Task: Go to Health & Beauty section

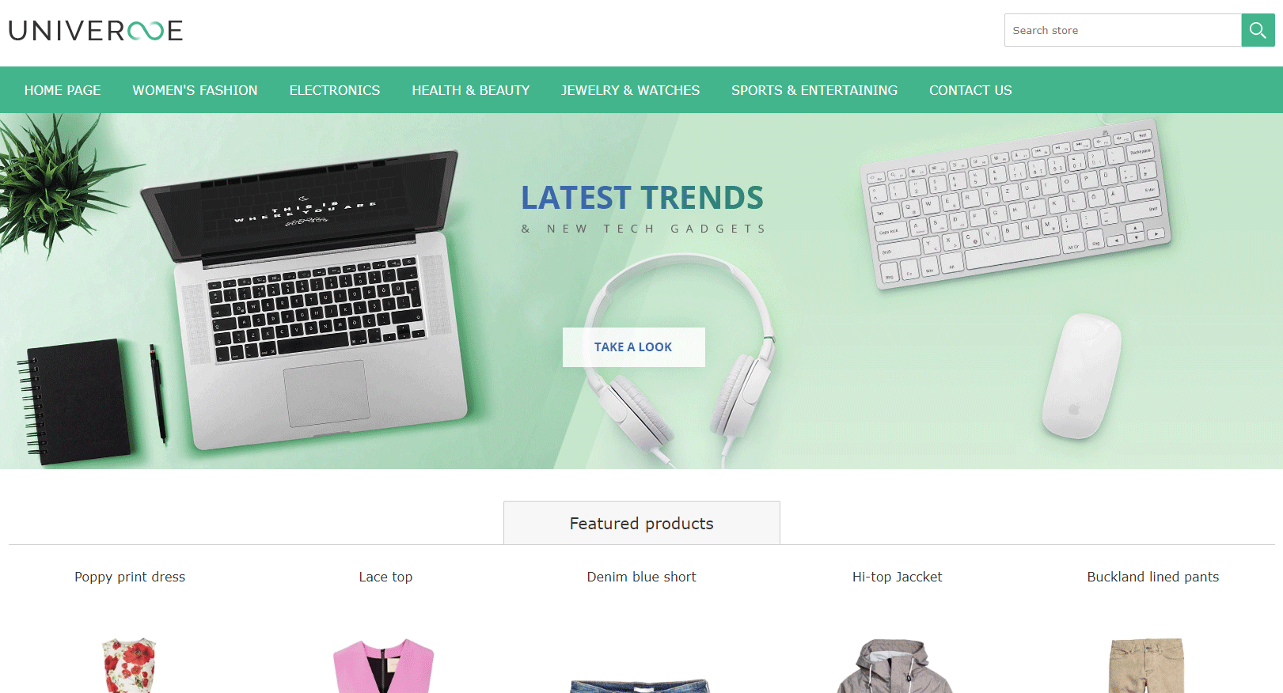Action: coord(470,90)
